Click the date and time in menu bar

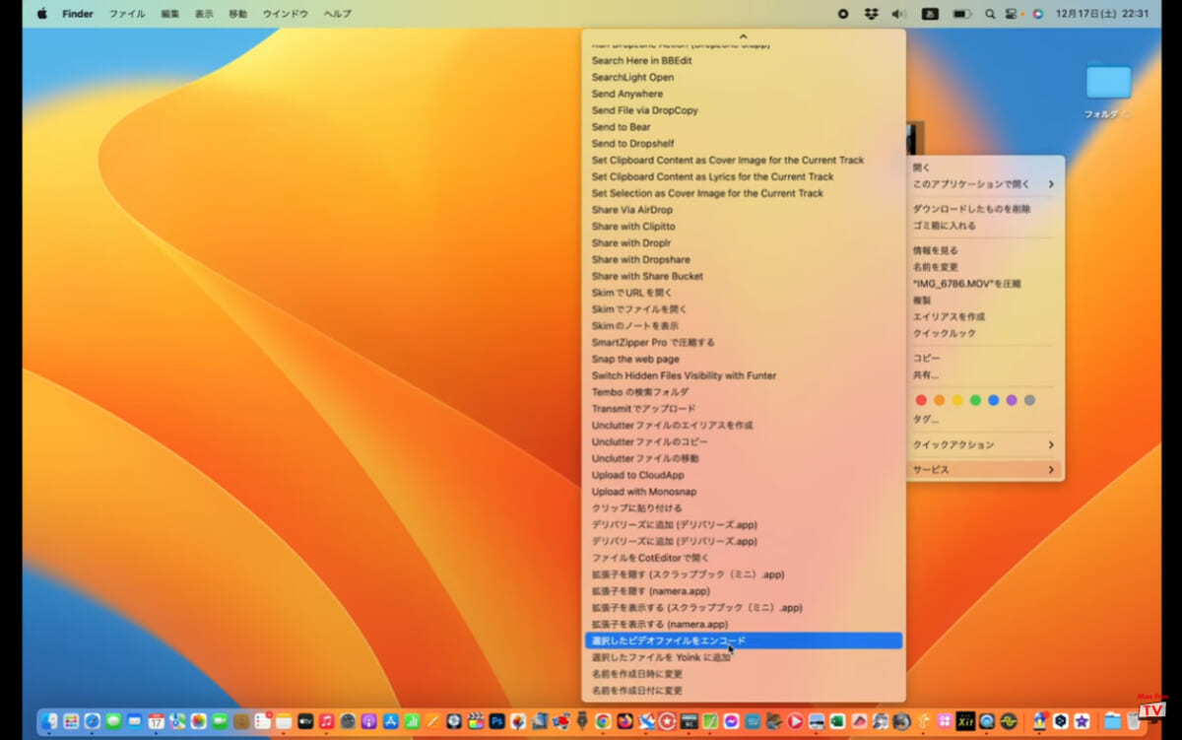coord(1101,14)
